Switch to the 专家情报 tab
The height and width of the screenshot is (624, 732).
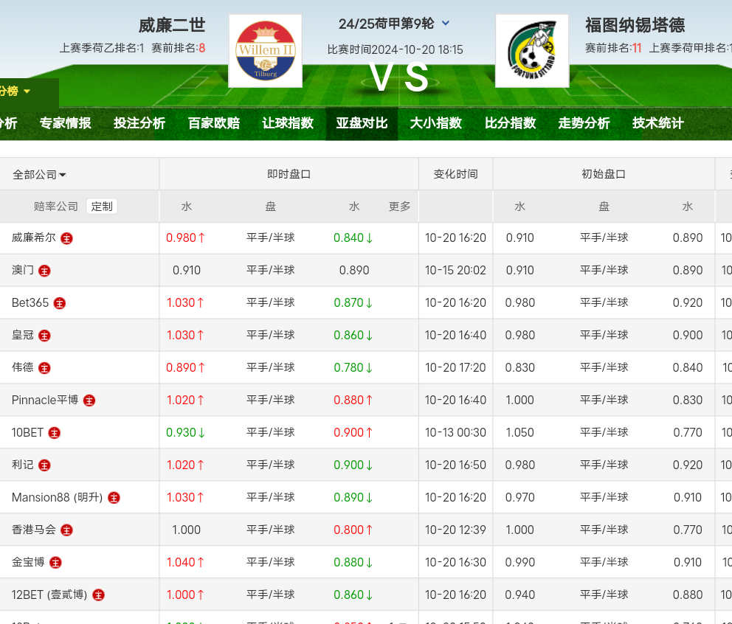click(x=66, y=123)
